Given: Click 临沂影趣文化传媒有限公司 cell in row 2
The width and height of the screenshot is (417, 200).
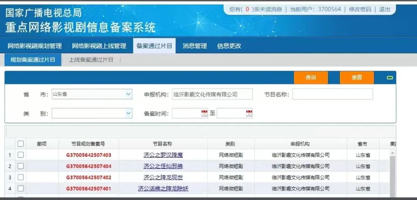Looking at the screenshot, I should (301, 166).
